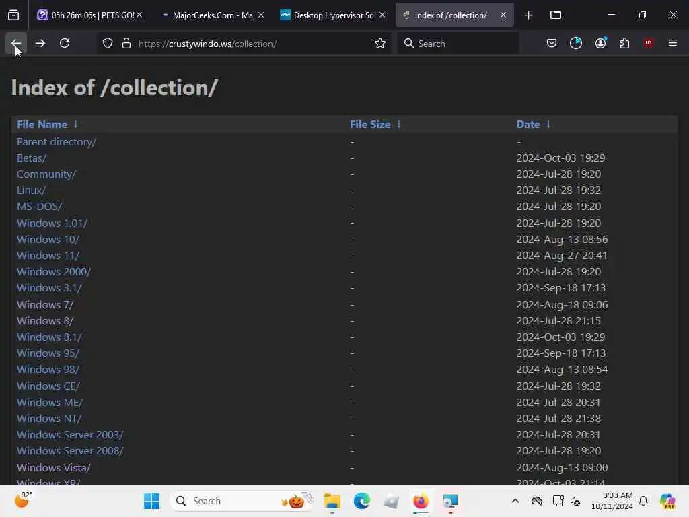Open the Firefox application menu
Image resolution: width=689 pixels, height=517 pixels.
pos(673,44)
